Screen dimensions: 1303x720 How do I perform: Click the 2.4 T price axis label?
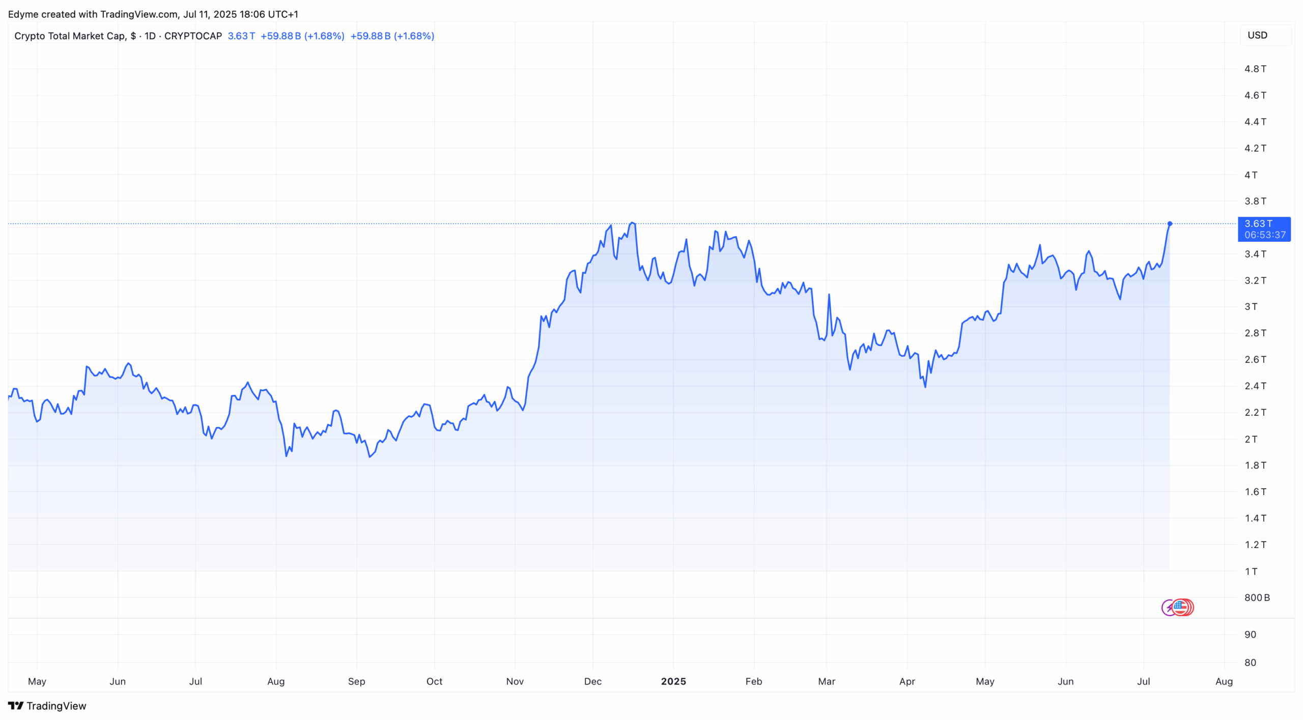1255,386
